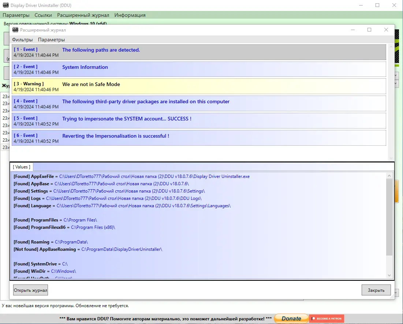Open Ссылки menu in main DDU window
Viewport: 403px width, 324px height.
coord(43,15)
